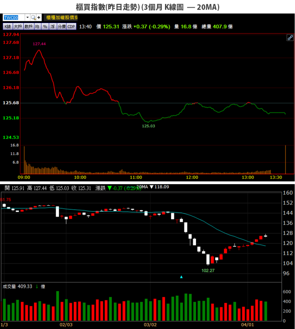Screen dimensions: 295x329
Task: Click the plus icon next to the search magnifier
Action: click(x=38, y=18)
